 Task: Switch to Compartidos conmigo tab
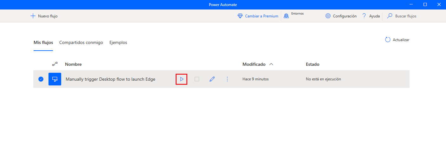pyautogui.click(x=81, y=42)
